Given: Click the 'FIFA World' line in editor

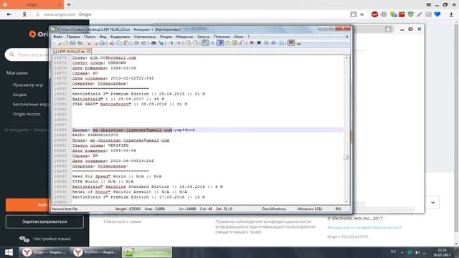Looking at the screenshot, I should coord(103,181).
